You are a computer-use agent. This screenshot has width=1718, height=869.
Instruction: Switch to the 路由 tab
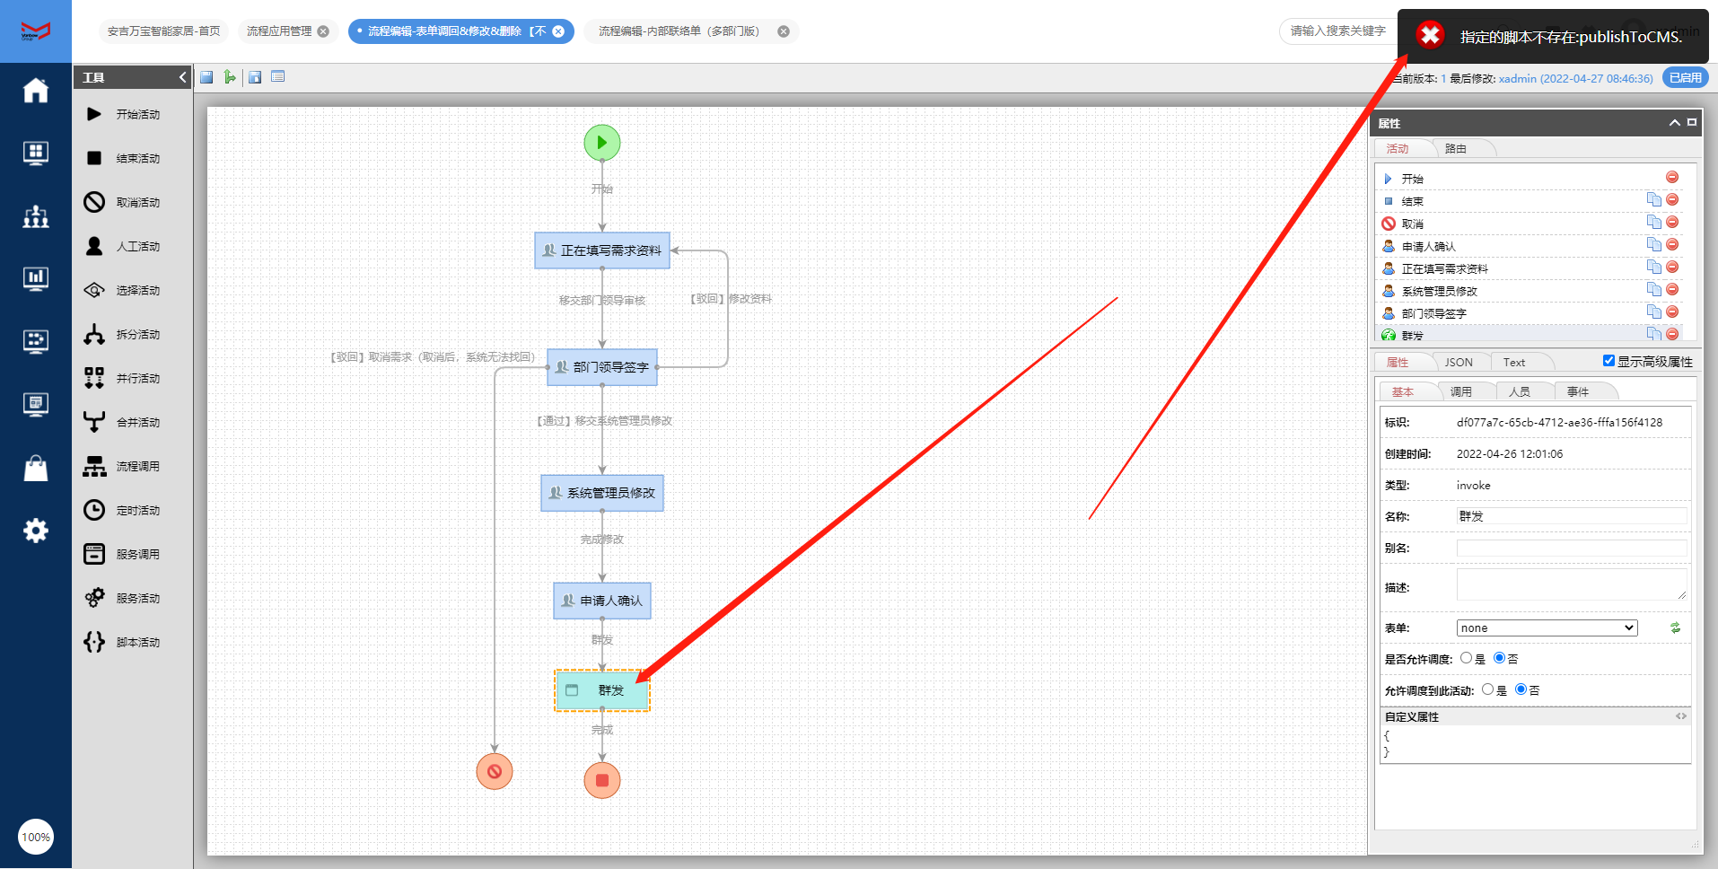(x=1456, y=149)
